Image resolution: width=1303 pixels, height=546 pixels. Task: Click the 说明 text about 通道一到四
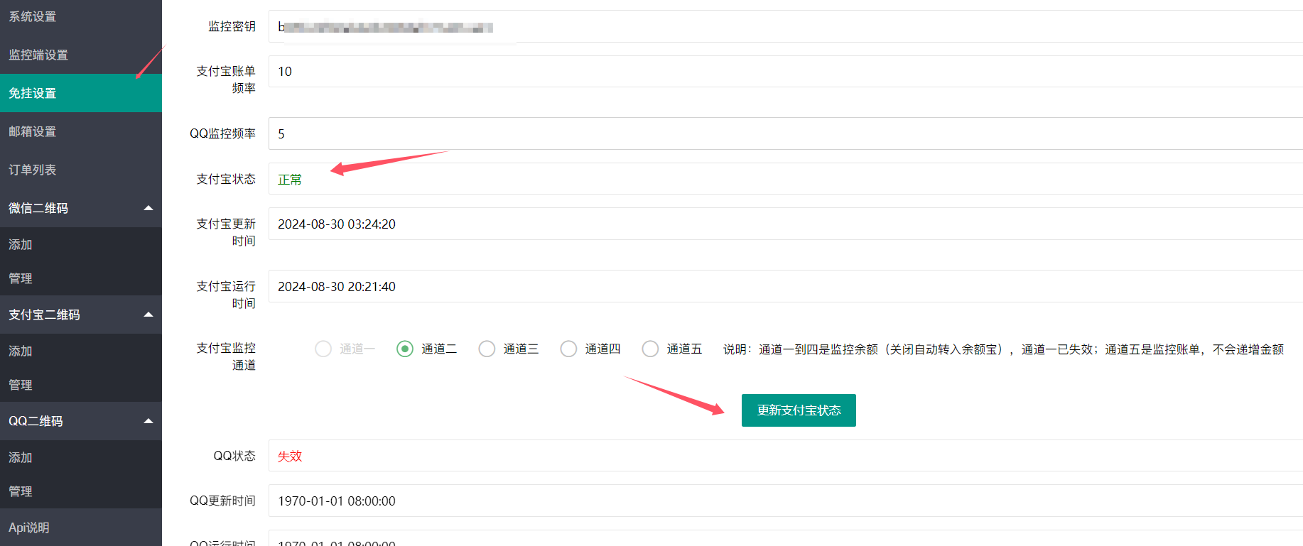[x=1003, y=349]
